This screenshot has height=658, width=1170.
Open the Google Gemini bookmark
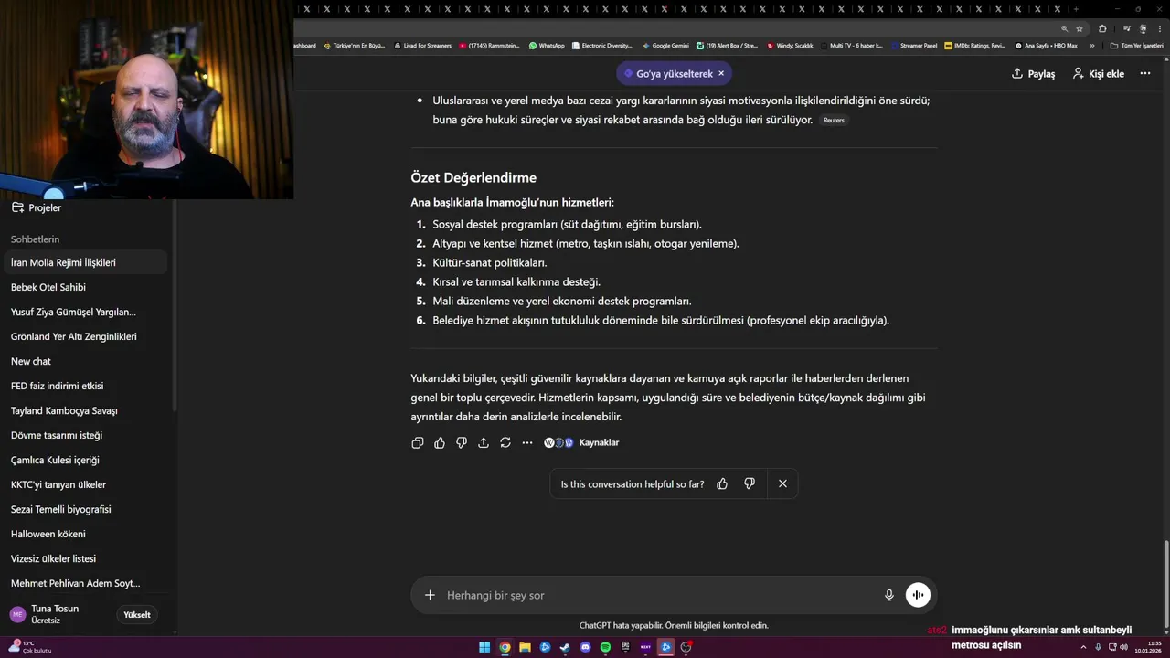point(665,45)
